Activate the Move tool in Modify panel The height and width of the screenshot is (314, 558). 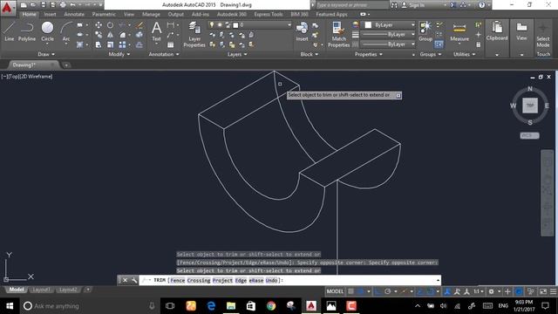tap(99, 25)
